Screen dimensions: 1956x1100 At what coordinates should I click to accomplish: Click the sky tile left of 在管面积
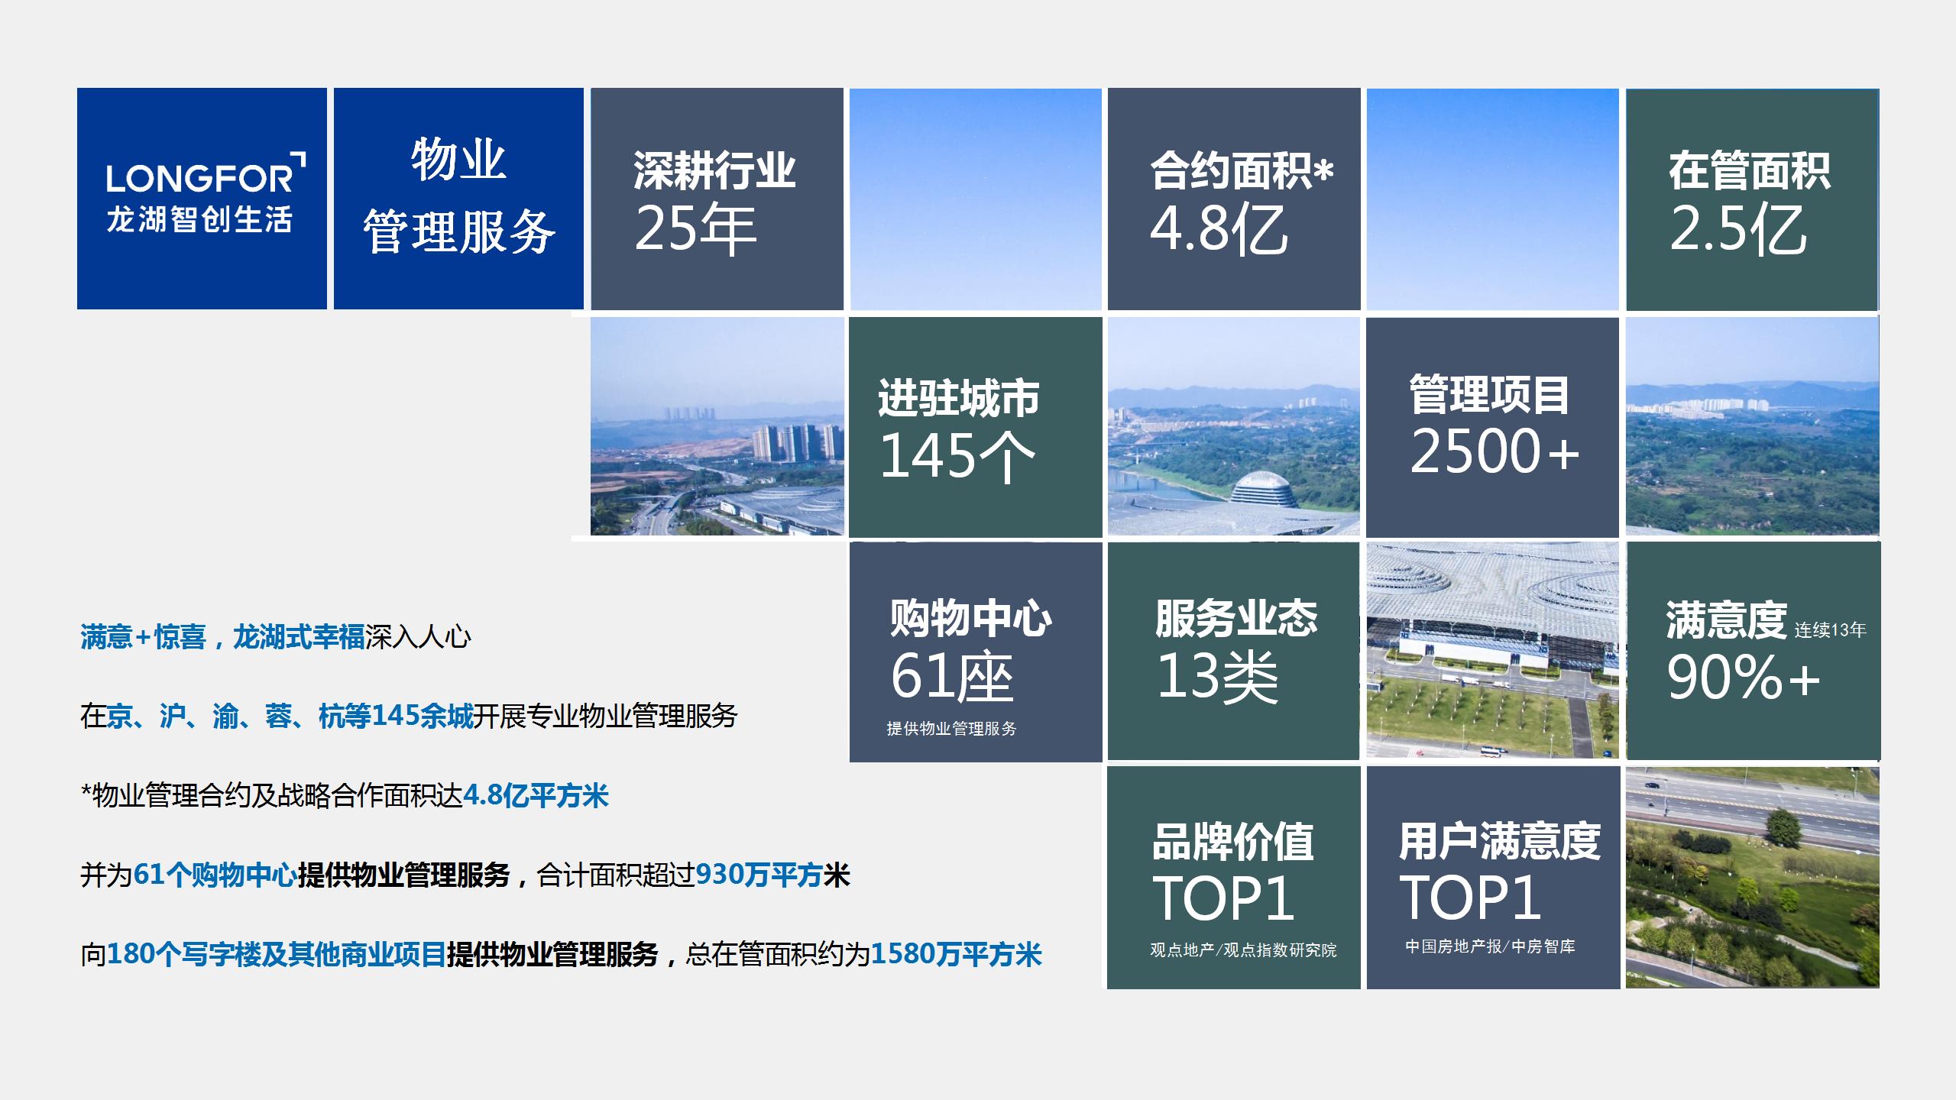tap(1492, 199)
